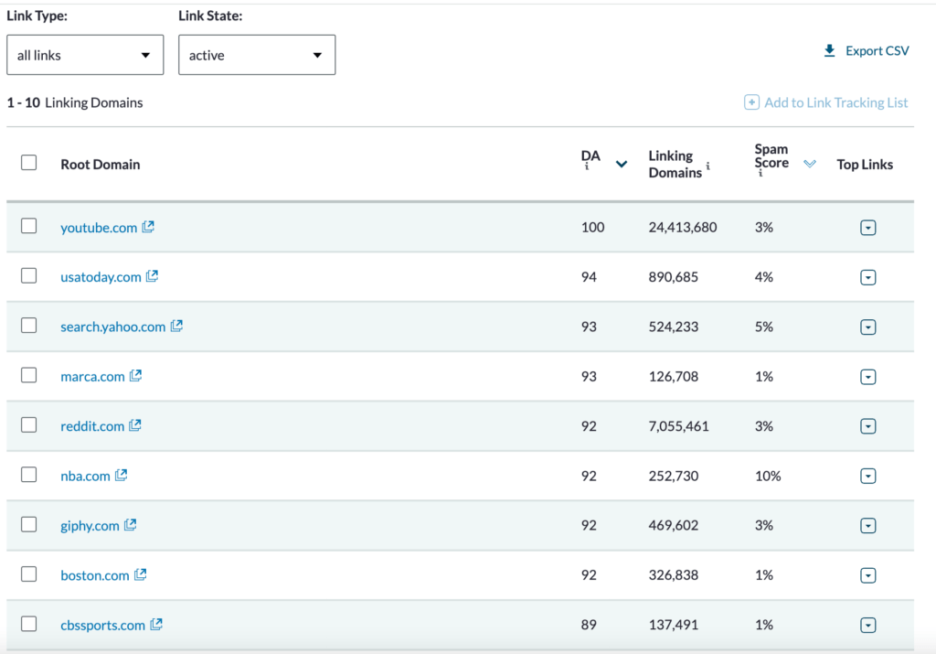The image size is (936, 654).
Task: Expand Top Links for marca.com row
Action: pos(868,377)
